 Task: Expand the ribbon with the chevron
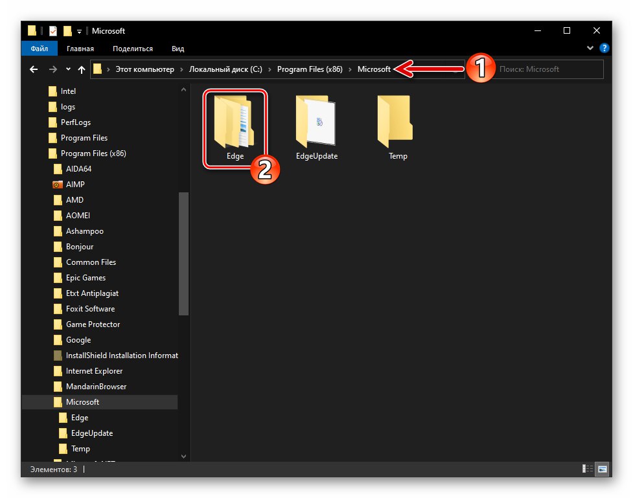590,48
